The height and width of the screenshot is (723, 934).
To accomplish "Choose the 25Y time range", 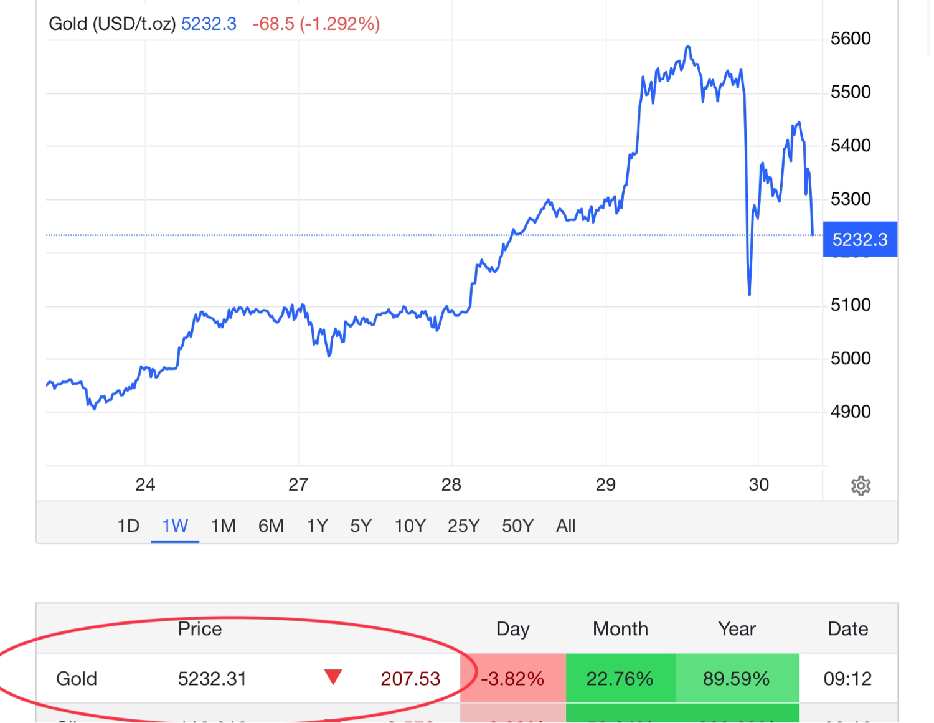I will pos(463,526).
